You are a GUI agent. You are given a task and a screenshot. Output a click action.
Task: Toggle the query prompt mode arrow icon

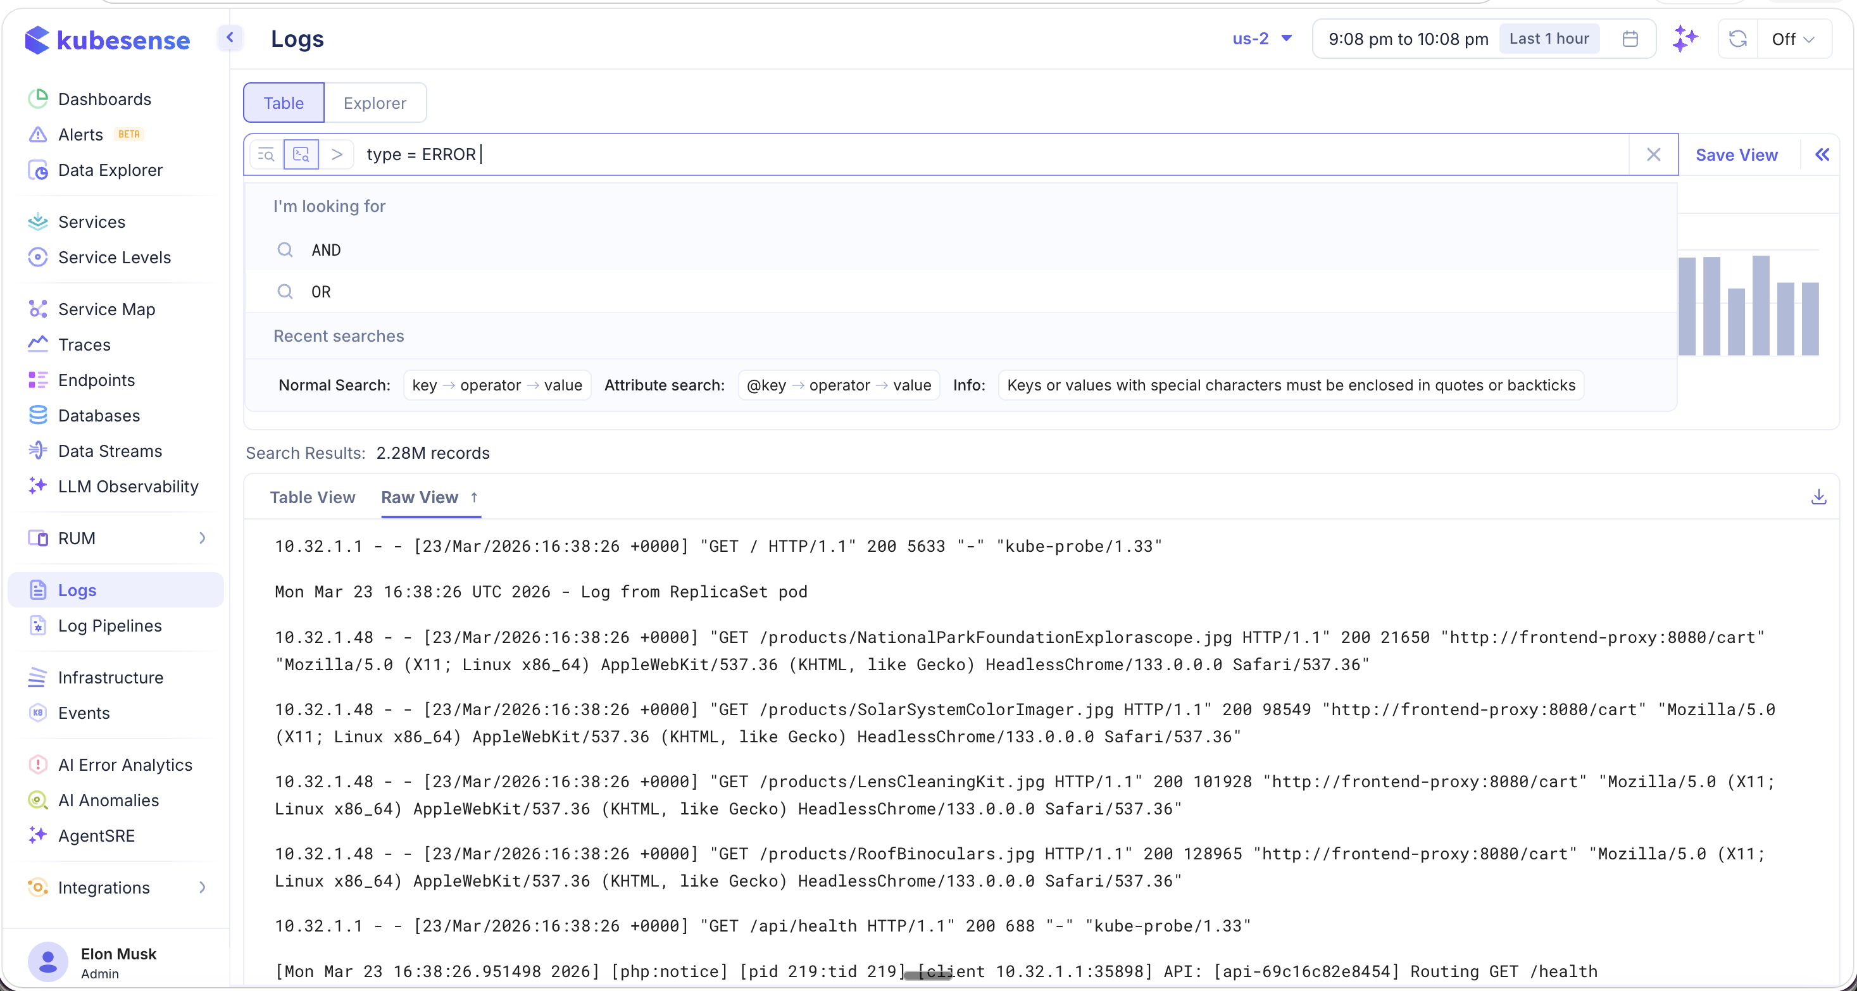pos(337,154)
